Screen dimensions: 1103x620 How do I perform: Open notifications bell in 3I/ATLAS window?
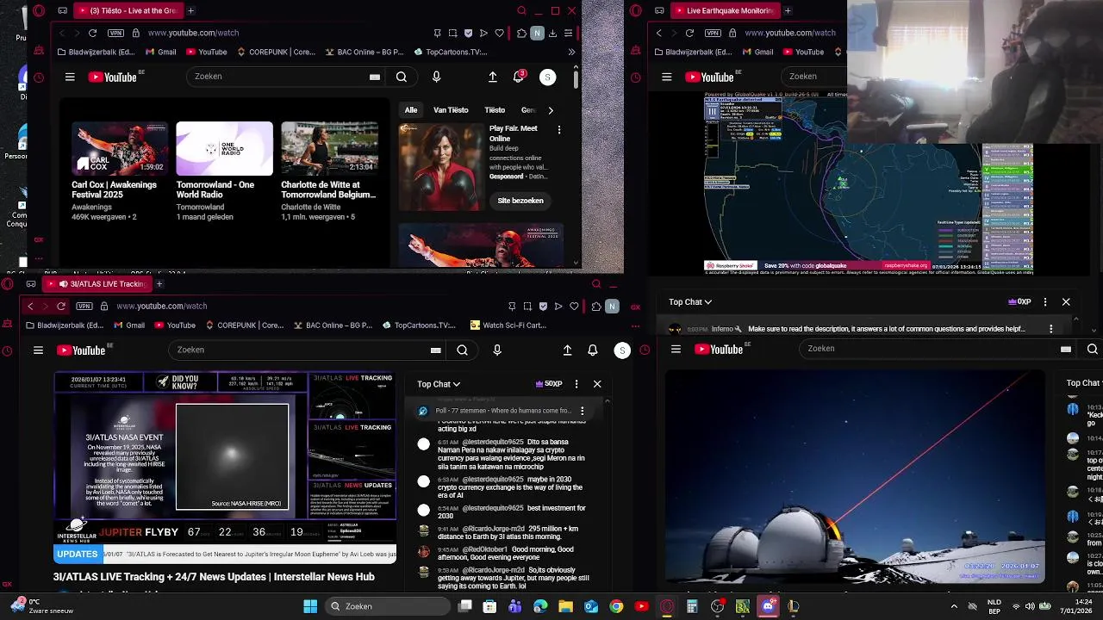593,350
